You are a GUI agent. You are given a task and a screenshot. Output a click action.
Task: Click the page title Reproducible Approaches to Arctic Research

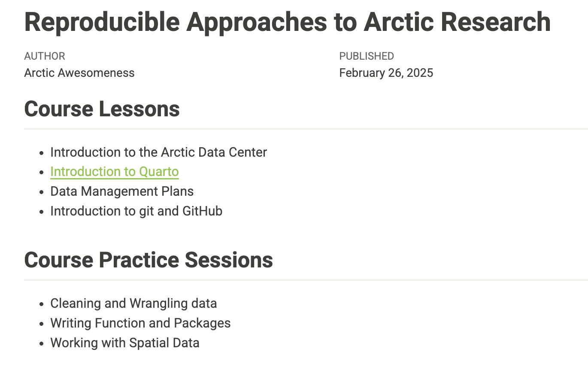287,22
